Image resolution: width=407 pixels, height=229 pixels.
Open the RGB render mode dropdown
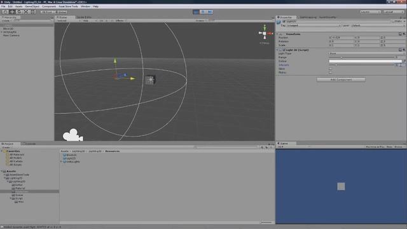click(90, 21)
